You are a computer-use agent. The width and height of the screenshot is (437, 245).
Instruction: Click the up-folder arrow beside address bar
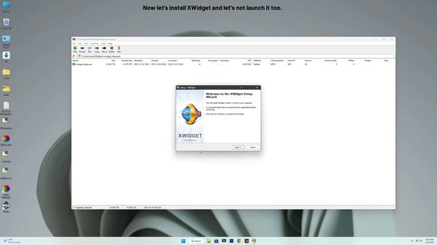[x=74, y=56]
